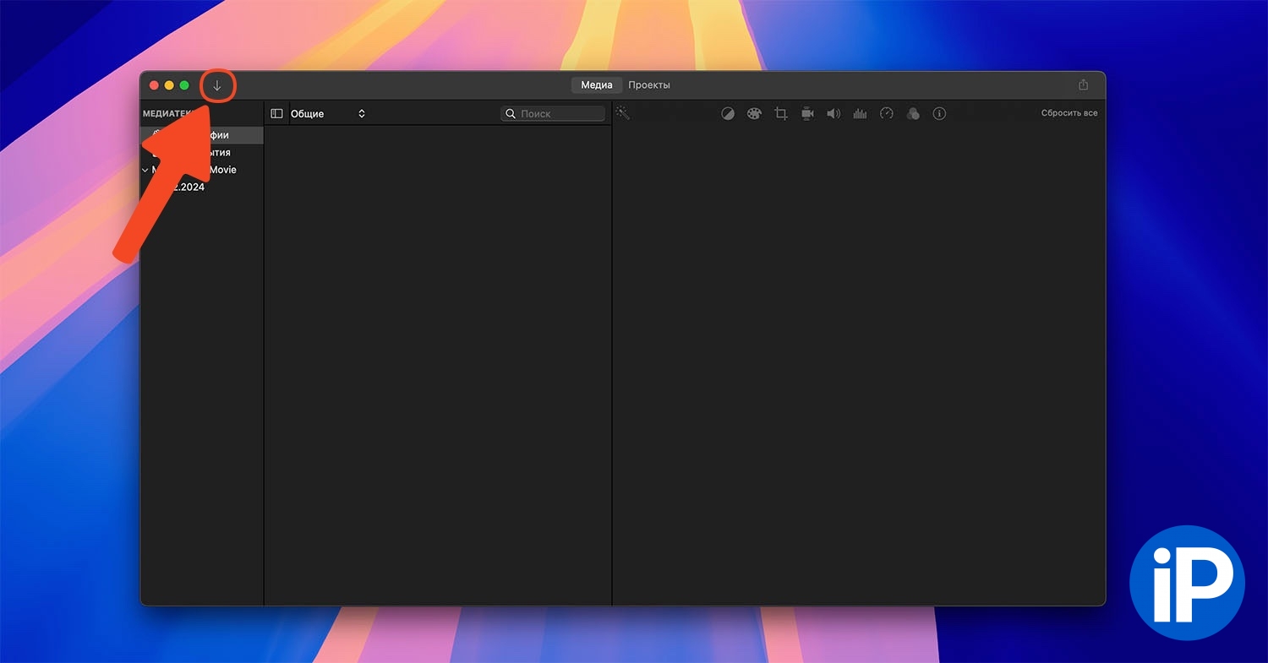Click the Import media down-arrow button
1268x663 pixels.
pos(217,85)
